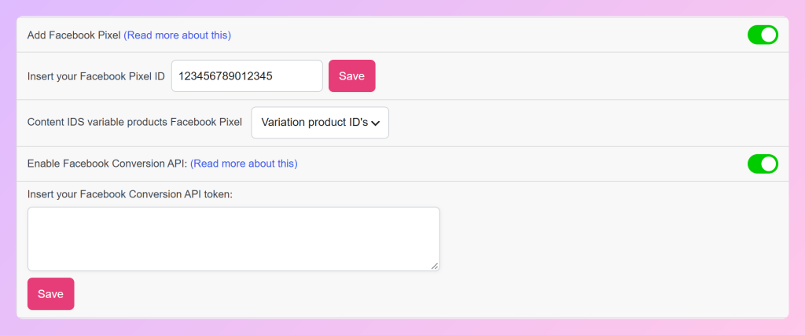Focus the Facebook Pixel ID field
805x335 pixels.
coord(247,76)
